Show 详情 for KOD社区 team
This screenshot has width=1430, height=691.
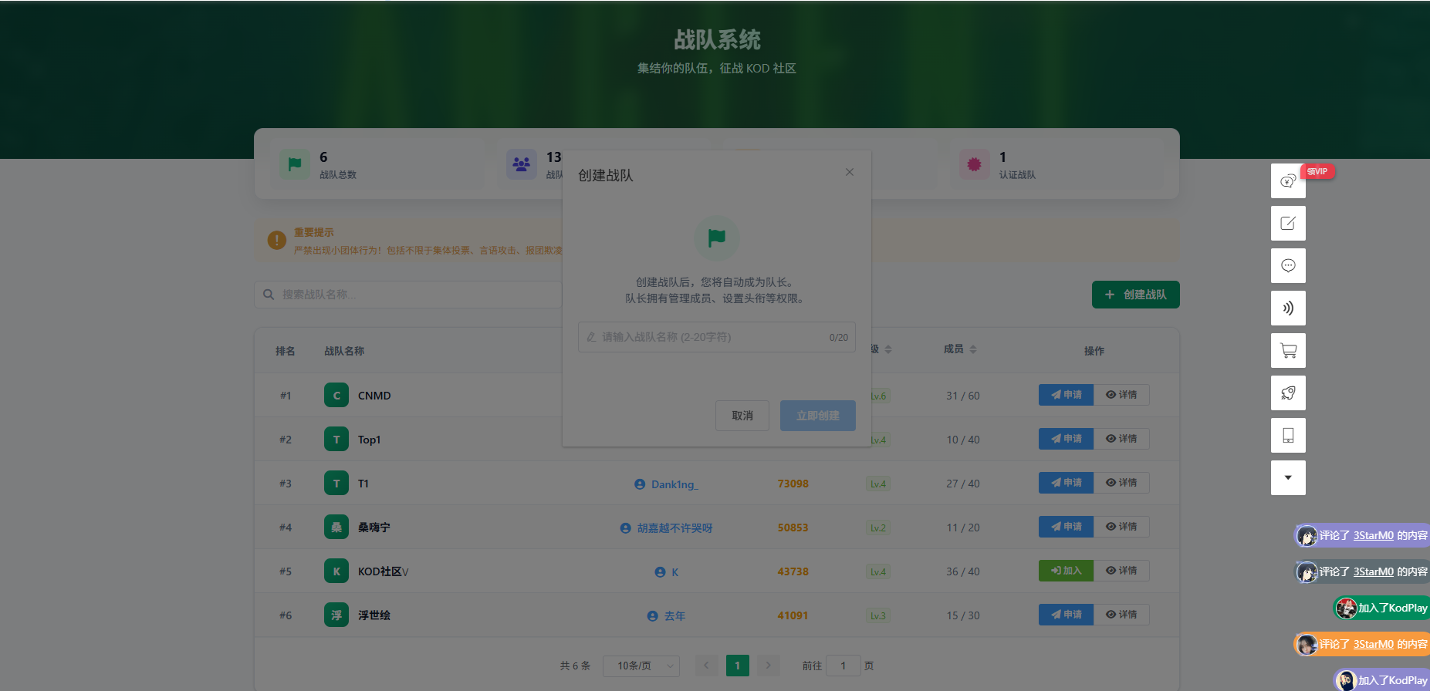pyautogui.click(x=1121, y=571)
